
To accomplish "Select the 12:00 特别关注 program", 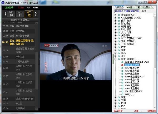I will [18, 57].
